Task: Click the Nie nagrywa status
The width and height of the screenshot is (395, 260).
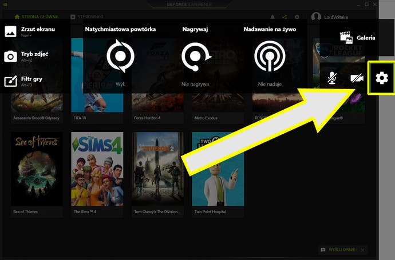Action: [x=195, y=84]
